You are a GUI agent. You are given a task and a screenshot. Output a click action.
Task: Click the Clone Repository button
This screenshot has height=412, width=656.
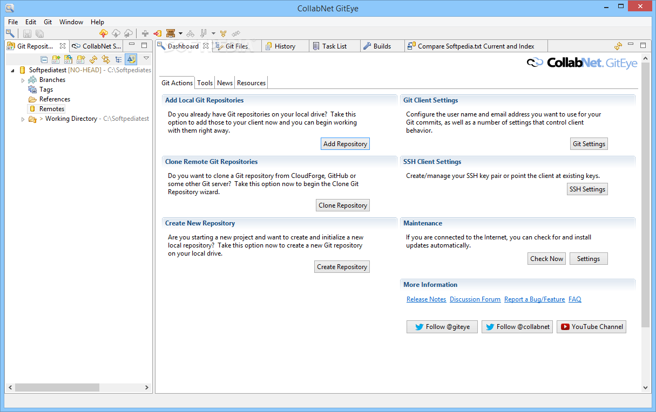(343, 205)
